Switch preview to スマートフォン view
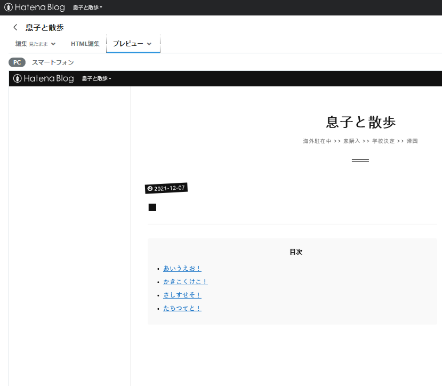The image size is (442, 386). click(x=52, y=62)
